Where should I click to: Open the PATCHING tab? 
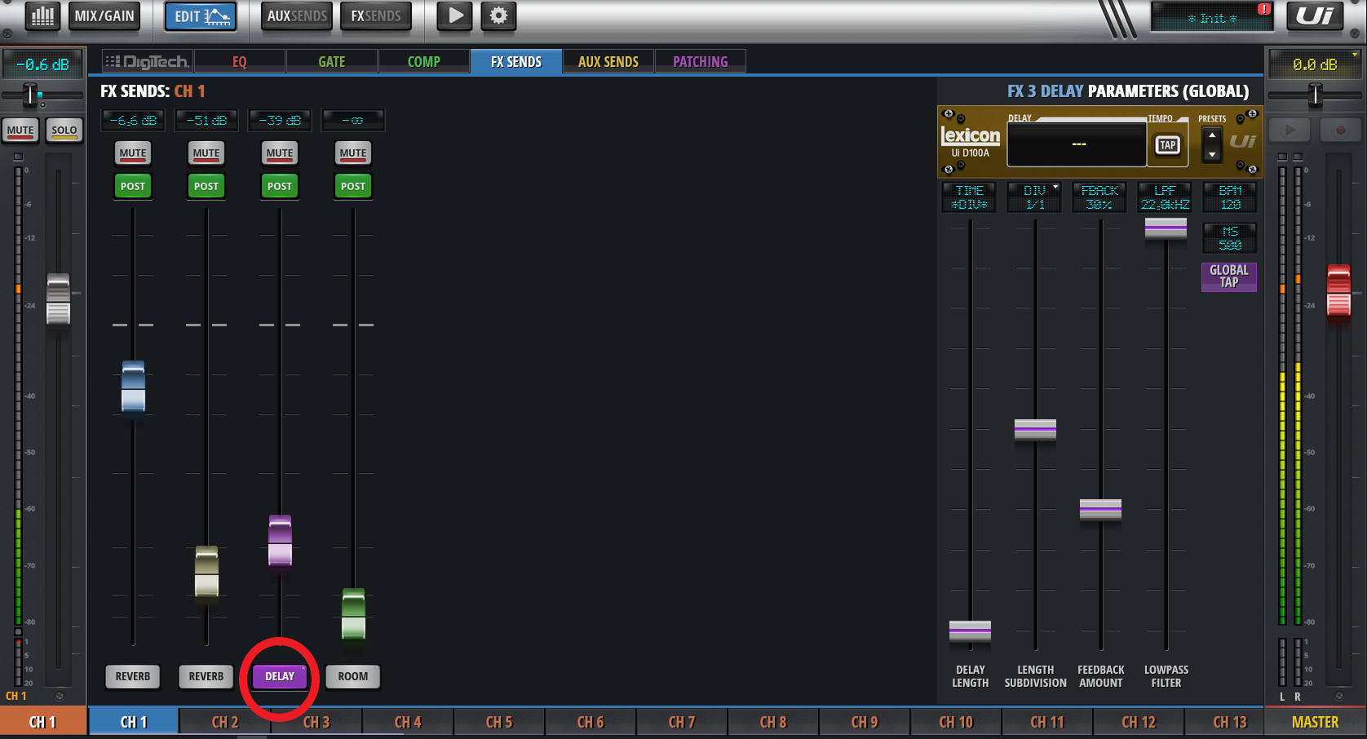point(701,62)
